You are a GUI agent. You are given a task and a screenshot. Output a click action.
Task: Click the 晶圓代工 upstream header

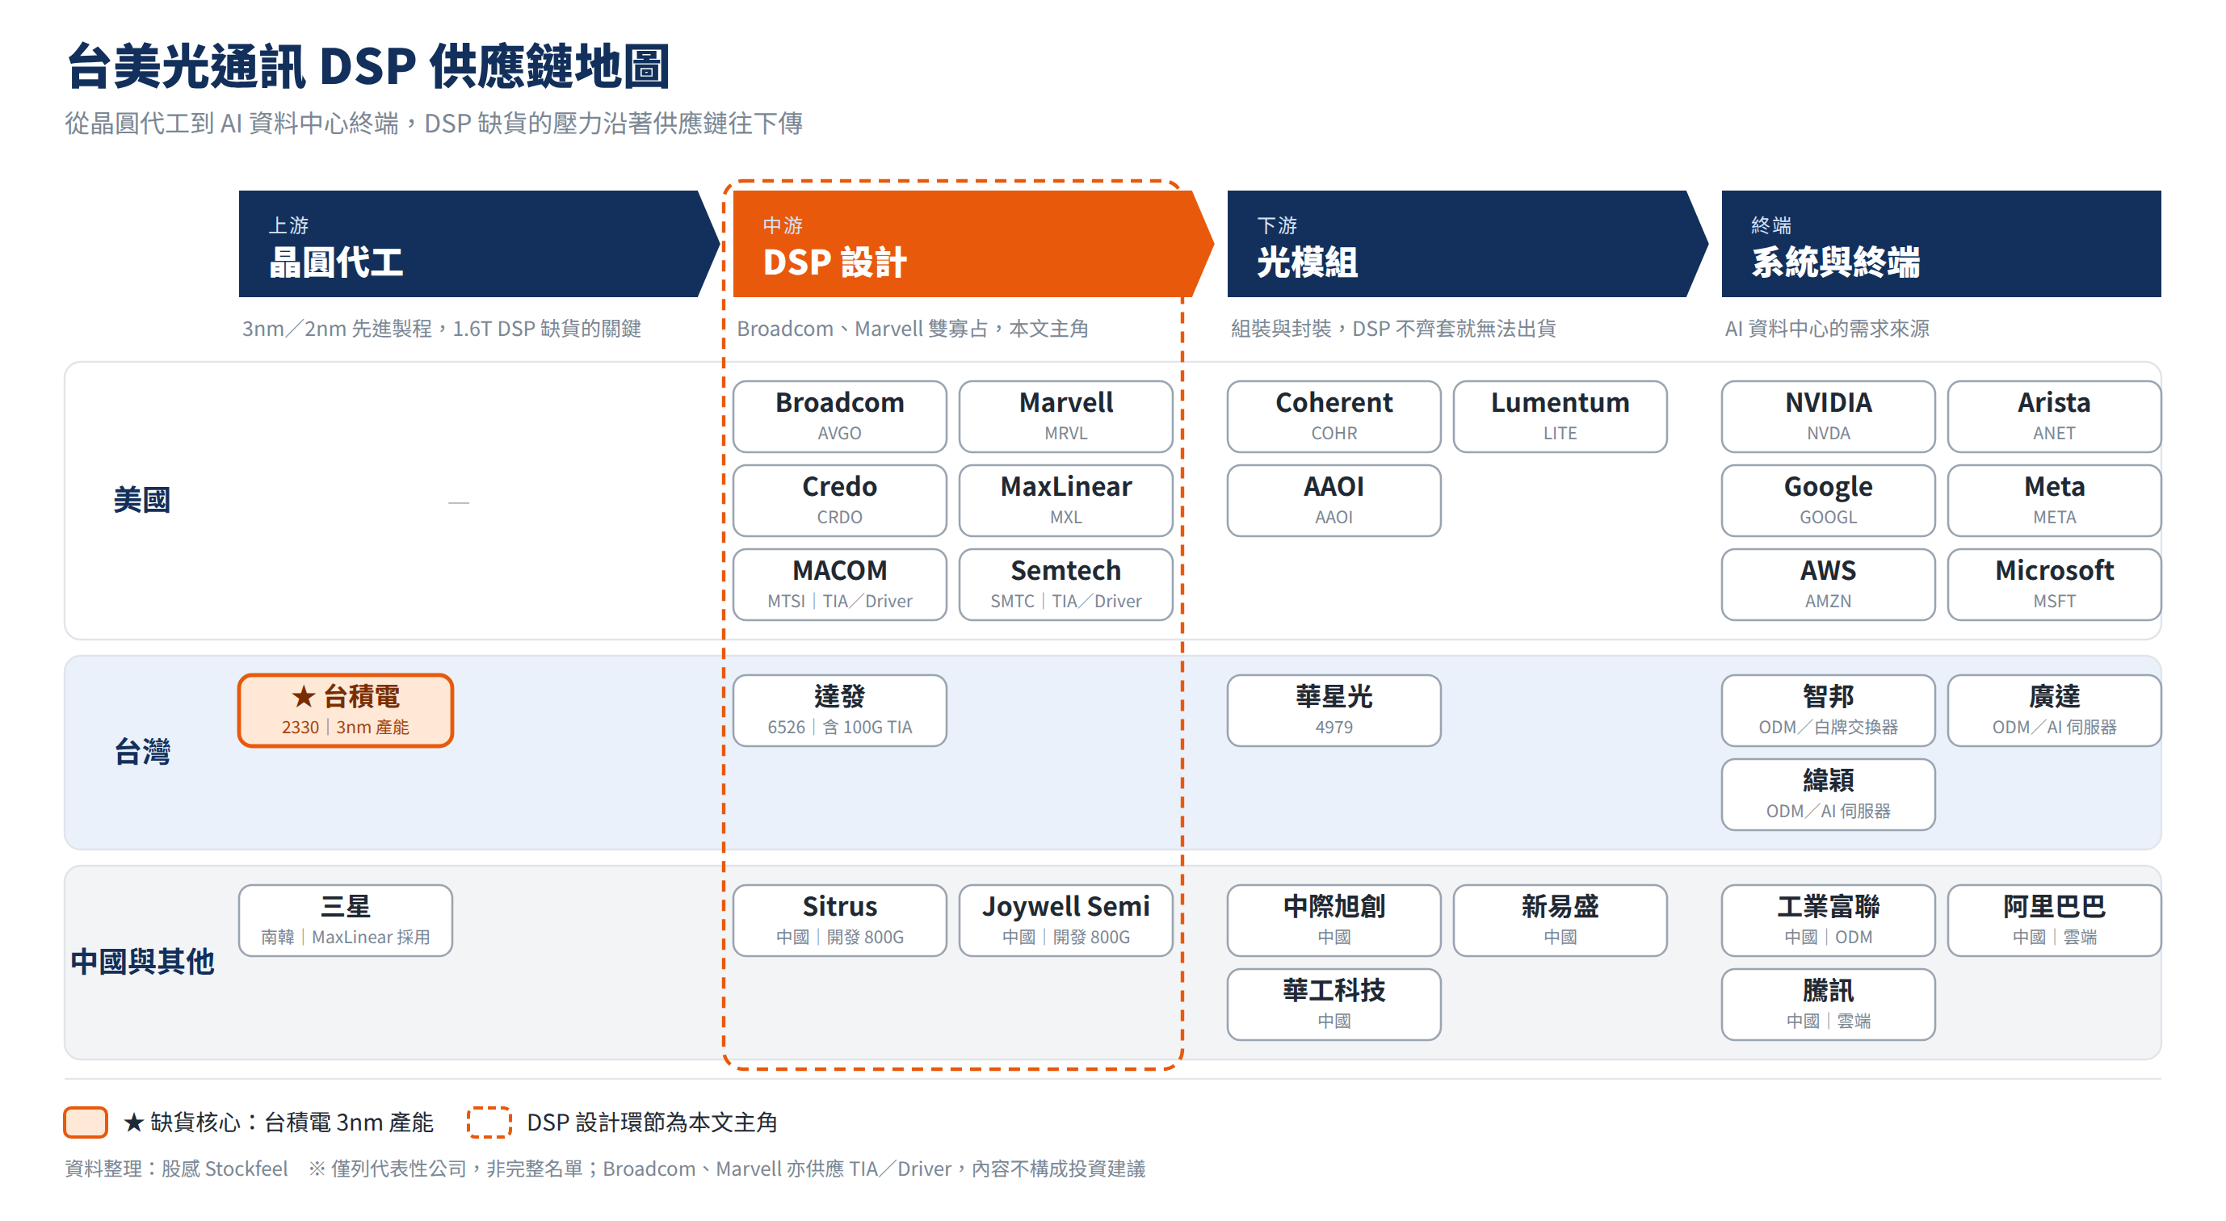pyautogui.click(x=478, y=244)
